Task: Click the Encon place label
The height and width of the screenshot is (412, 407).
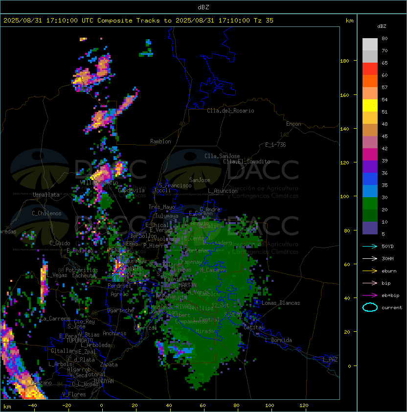Action: (x=294, y=124)
